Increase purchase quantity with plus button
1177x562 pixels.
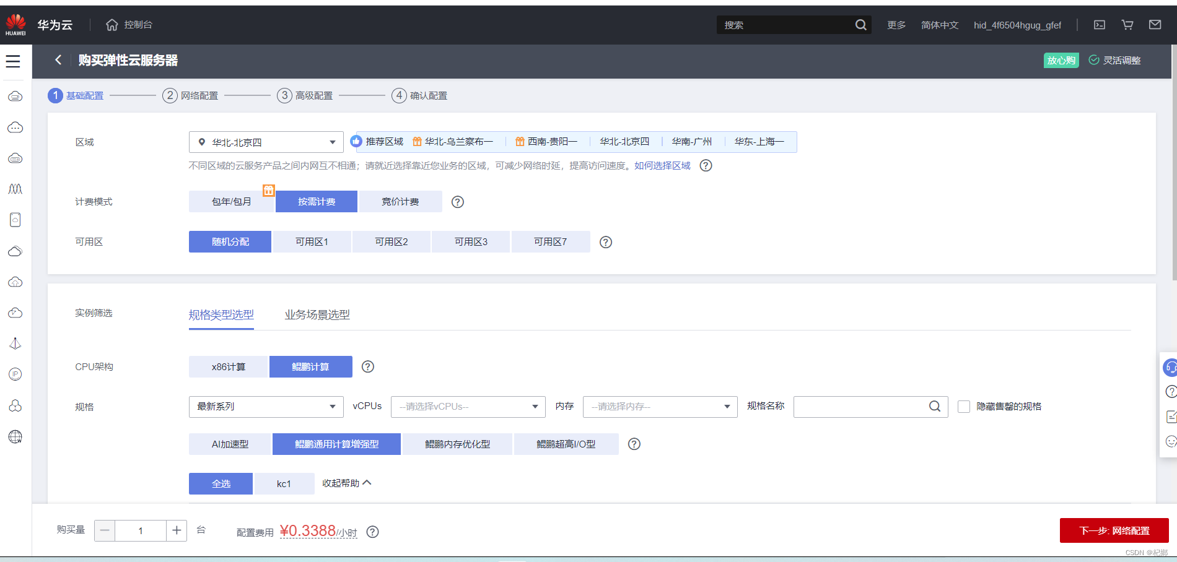pos(177,530)
